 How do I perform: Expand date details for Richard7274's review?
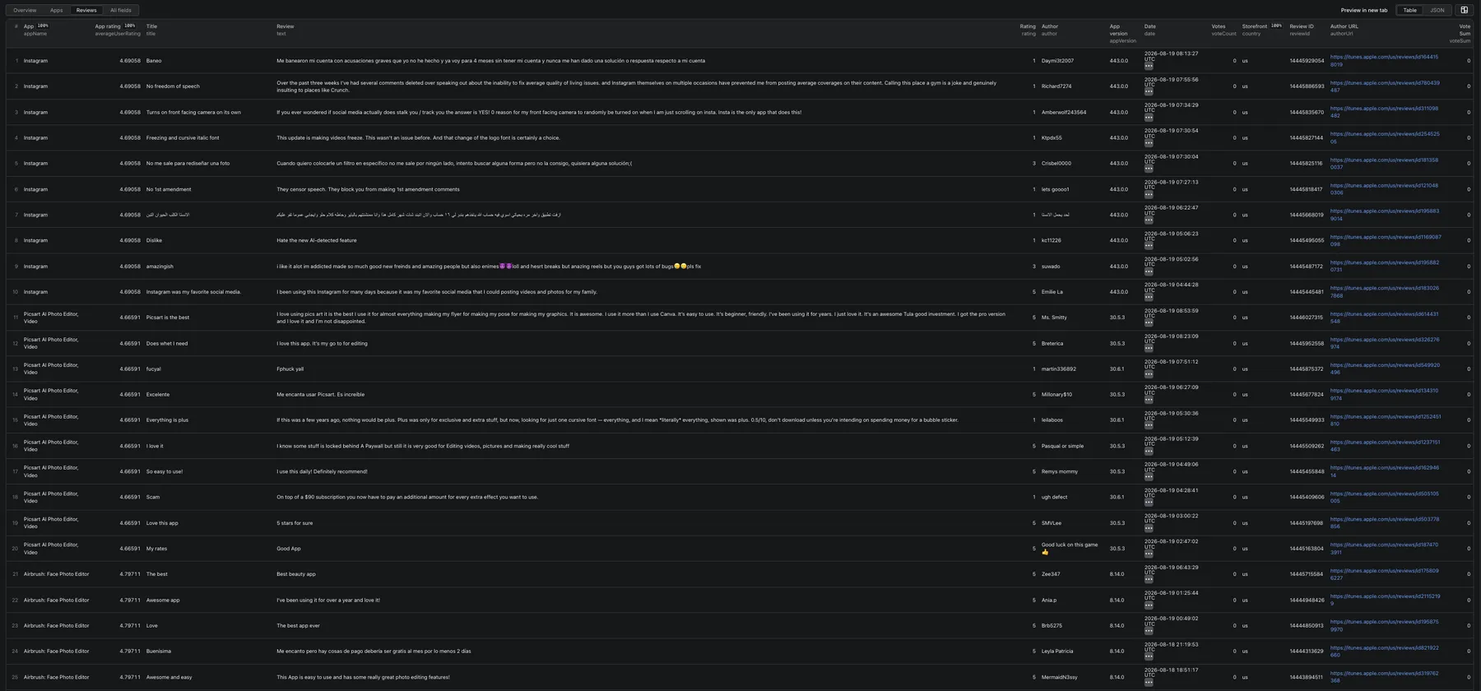[1149, 91]
